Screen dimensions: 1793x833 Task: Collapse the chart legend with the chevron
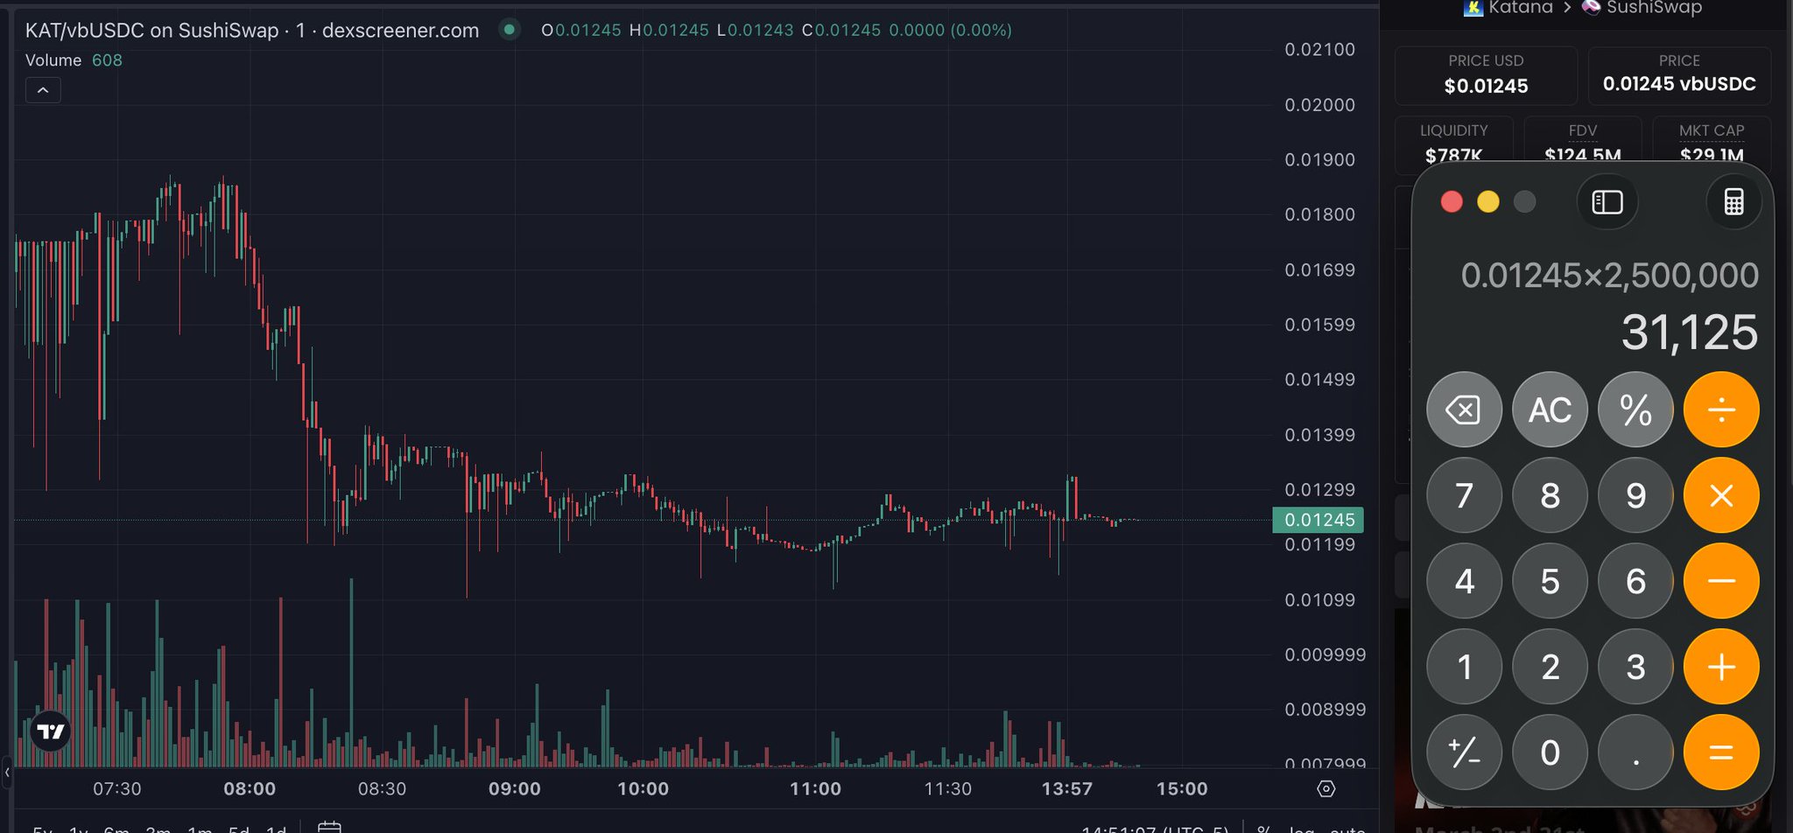[x=43, y=90]
